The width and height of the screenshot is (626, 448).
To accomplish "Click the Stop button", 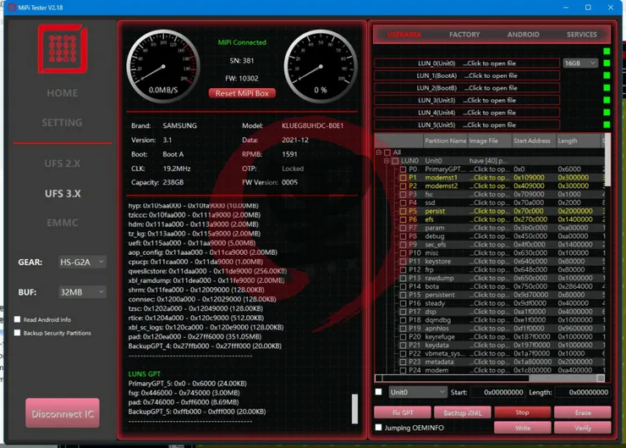I will click(522, 412).
